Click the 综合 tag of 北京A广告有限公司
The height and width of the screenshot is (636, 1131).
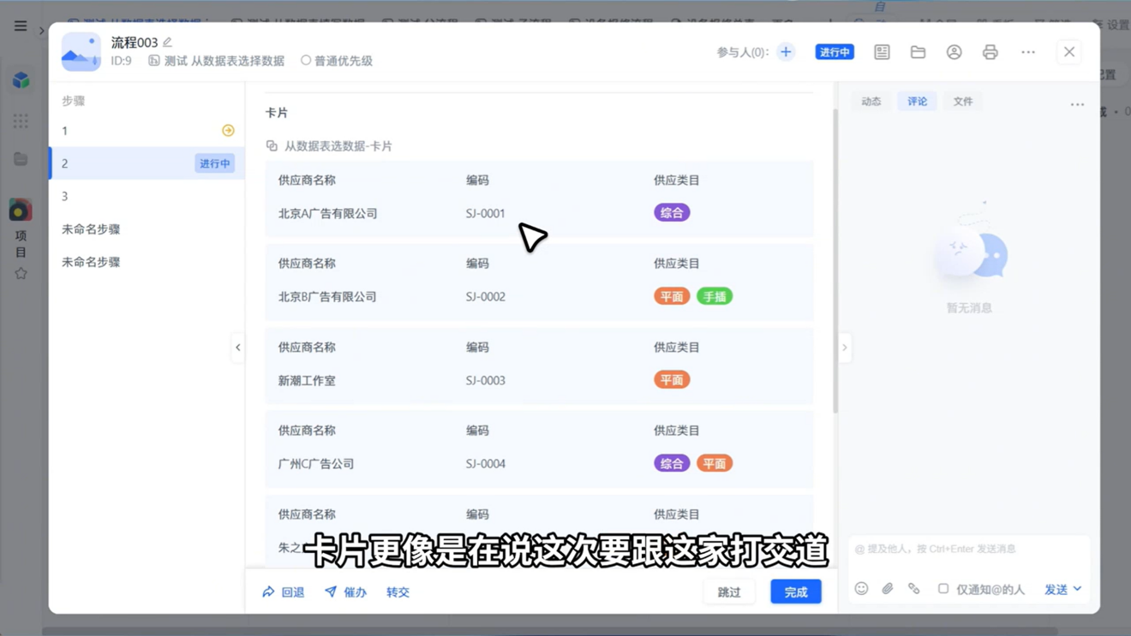point(672,213)
